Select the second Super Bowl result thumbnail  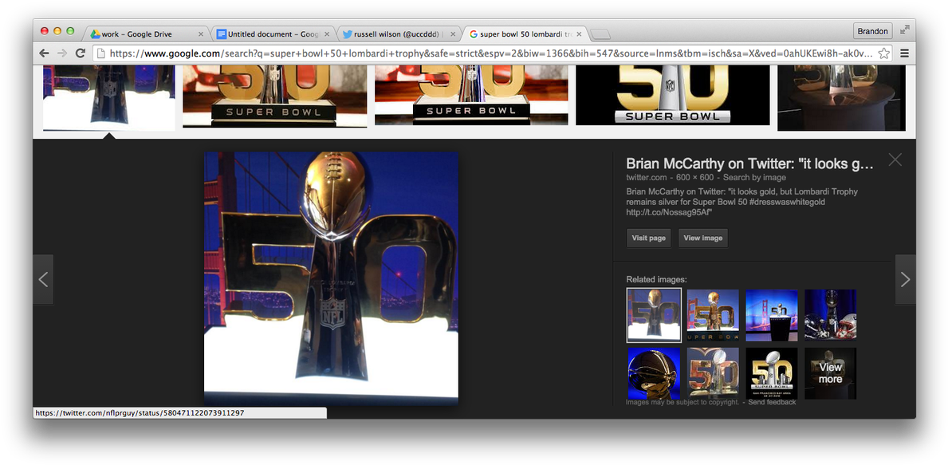click(x=274, y=97)
